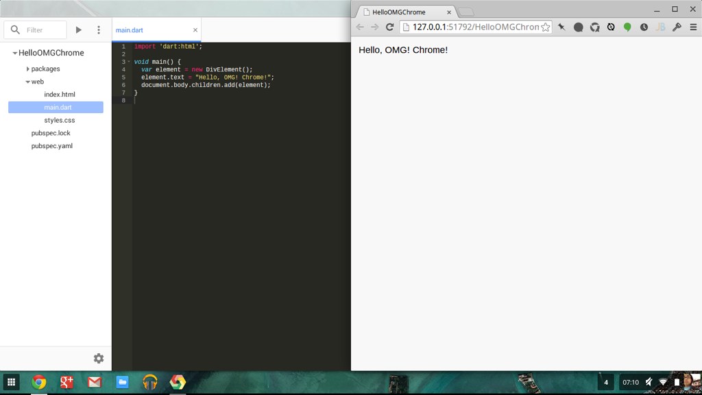Image resolution: width=702 pixels, height=395 pixels.
Task: Open pubspec.yaml from the file tree
Action: (x=51, y=146)
